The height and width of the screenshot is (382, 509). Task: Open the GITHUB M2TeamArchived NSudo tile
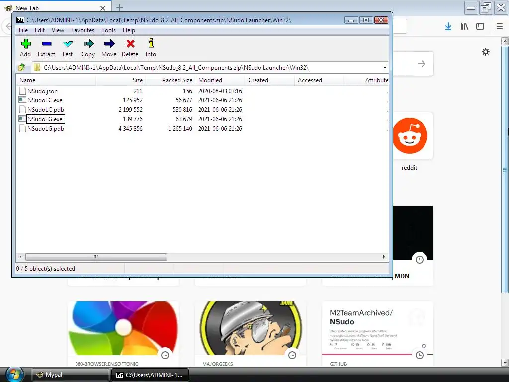point(378,334)
